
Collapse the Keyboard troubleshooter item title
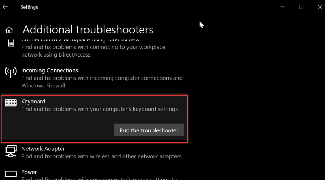pyautogui.click(x=33, y=102)
